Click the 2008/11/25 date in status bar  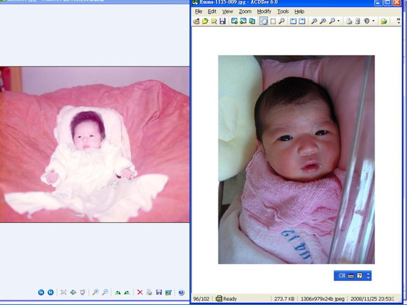click(x=372, y=299)
